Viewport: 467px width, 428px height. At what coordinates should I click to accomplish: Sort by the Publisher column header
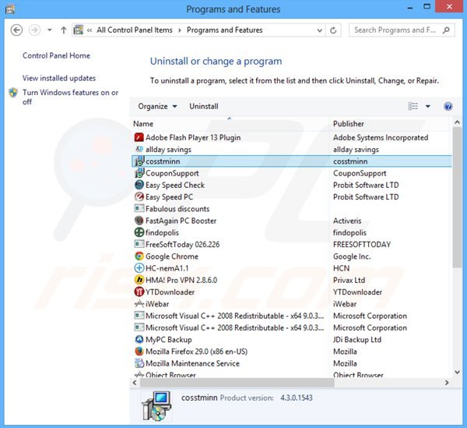coord(349,124)
